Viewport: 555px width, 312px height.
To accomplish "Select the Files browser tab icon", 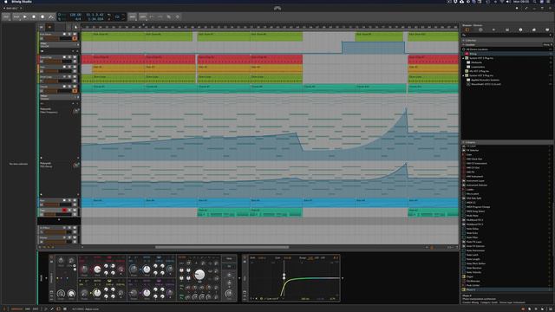I will (x=547, y=30).
